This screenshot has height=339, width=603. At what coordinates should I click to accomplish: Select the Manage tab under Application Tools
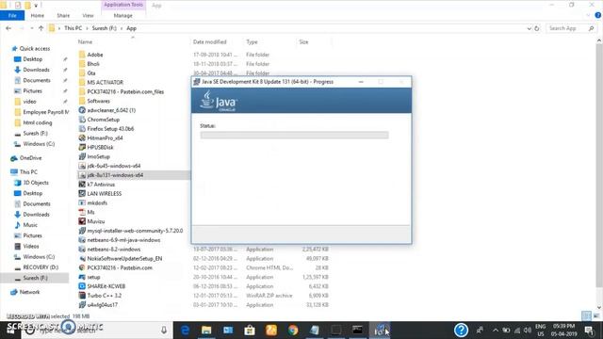click(x=123, y=16)
